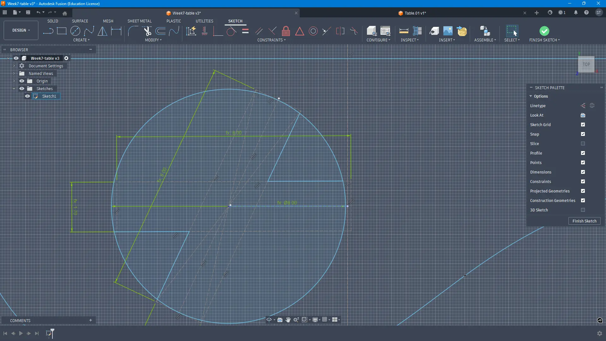The image size is (606, 341).
Task: Select the Center Diameter Circle tool
Action: pyautogui.click(x=75, y=31)
